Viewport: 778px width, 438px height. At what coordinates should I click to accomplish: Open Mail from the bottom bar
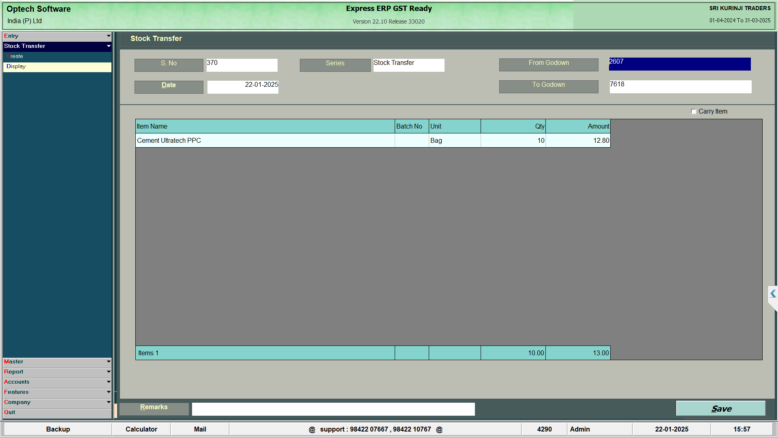tap(200, 429)
